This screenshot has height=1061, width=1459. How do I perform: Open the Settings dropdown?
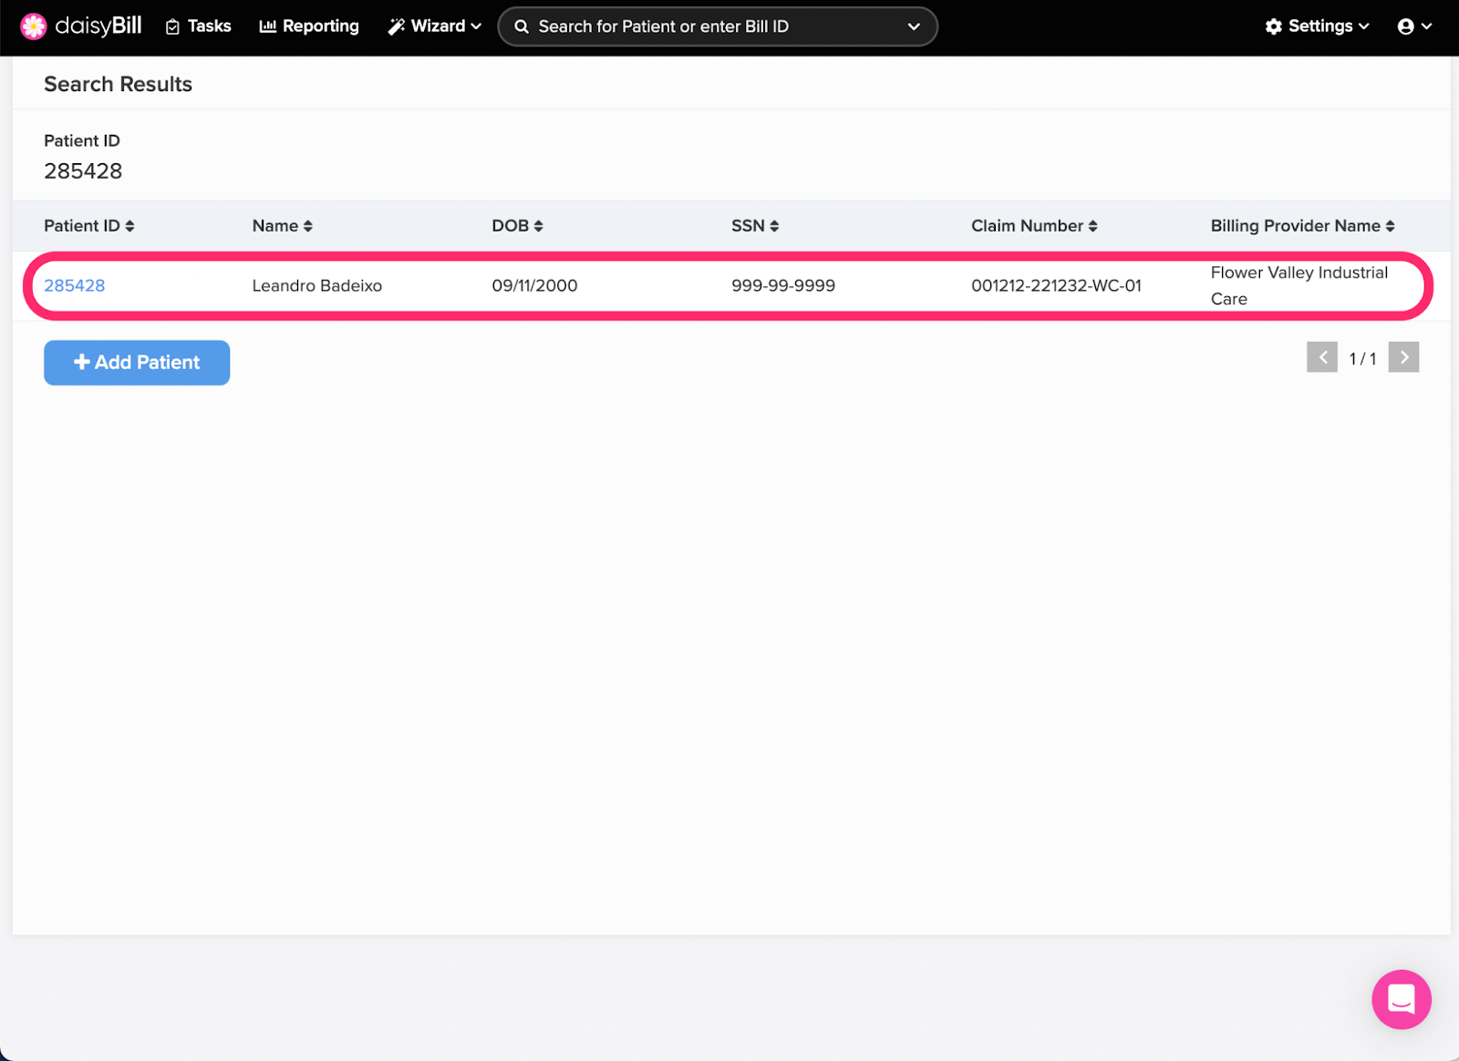1317,26
